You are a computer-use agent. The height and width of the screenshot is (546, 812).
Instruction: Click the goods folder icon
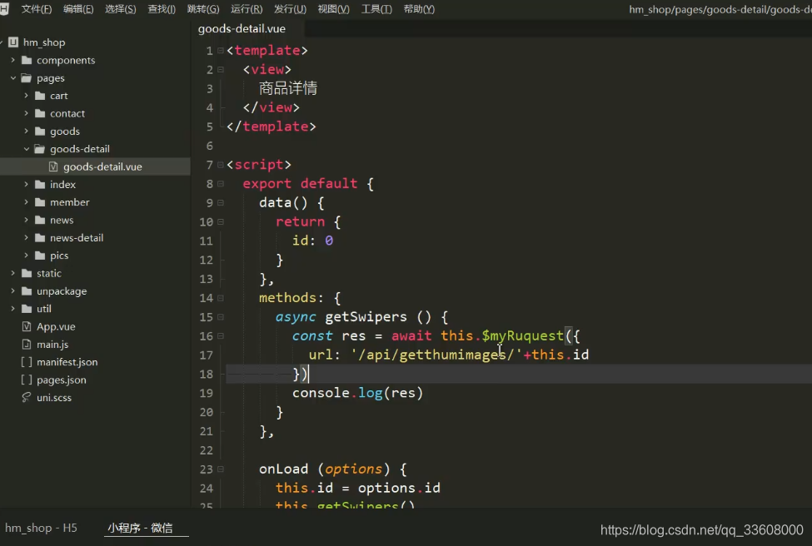pyautogui.click(x=40, y=131)
